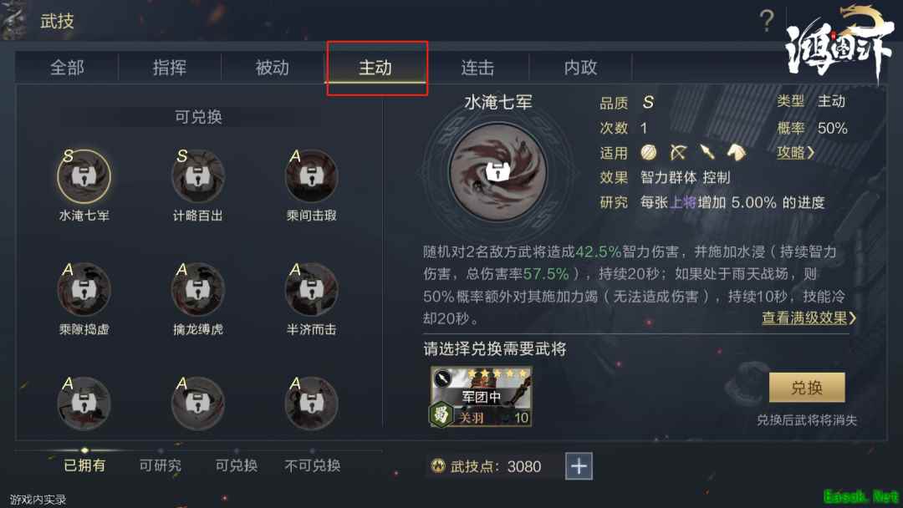The image size is (903, 508).
Task: Select the 水淹七军 skill icon
Action: point(84,176)
